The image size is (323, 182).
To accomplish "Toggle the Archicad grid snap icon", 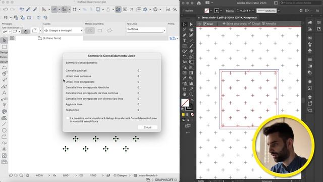I will tap(75, 9).
